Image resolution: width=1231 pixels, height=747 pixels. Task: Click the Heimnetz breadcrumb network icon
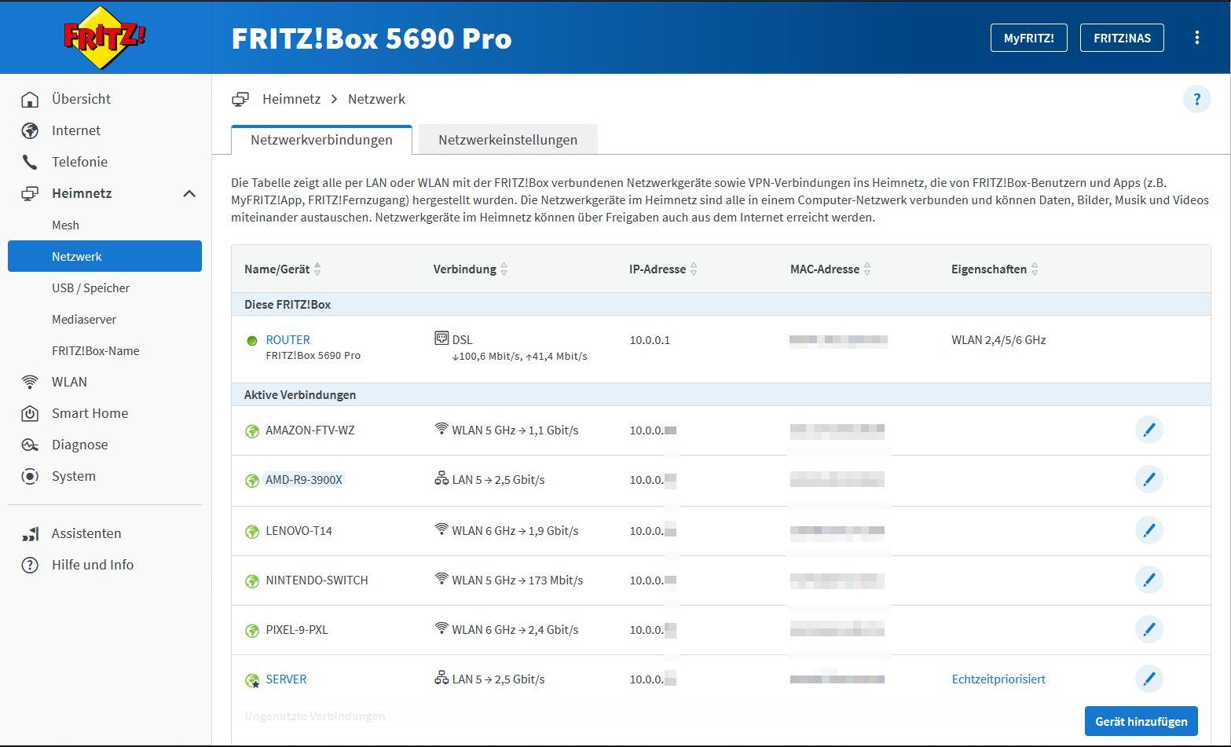point(240,99)
